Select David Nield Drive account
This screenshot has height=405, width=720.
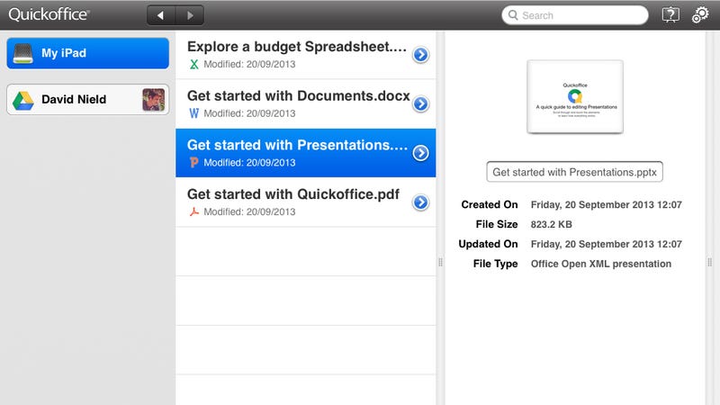[x=87, y=100]
